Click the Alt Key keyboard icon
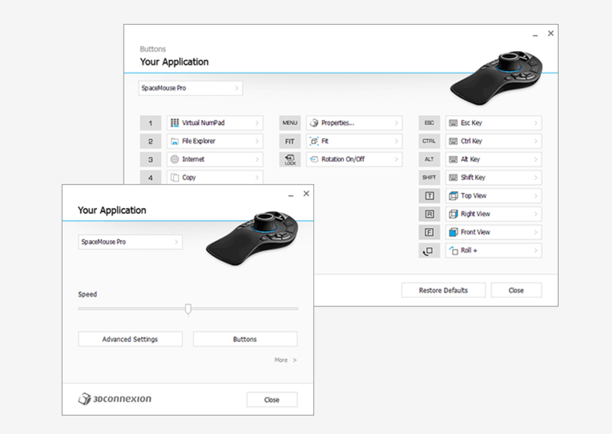 (x=453, y=159)
